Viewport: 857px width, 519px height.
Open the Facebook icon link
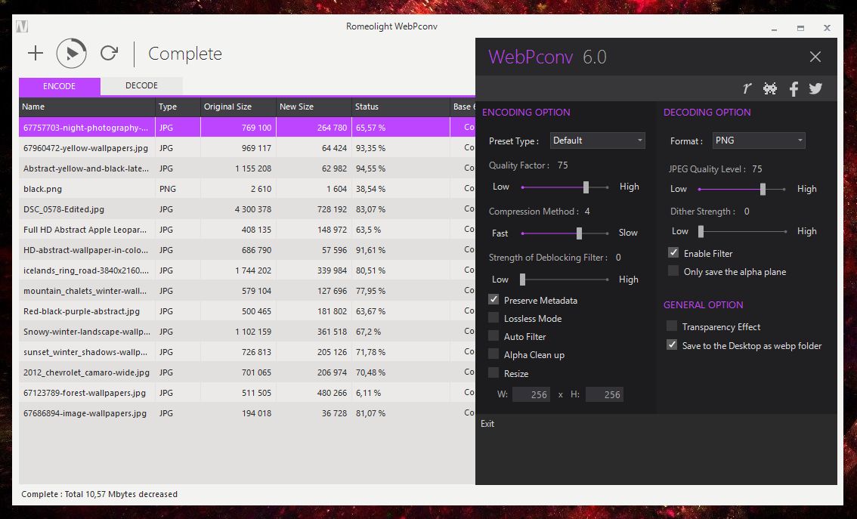794,88
